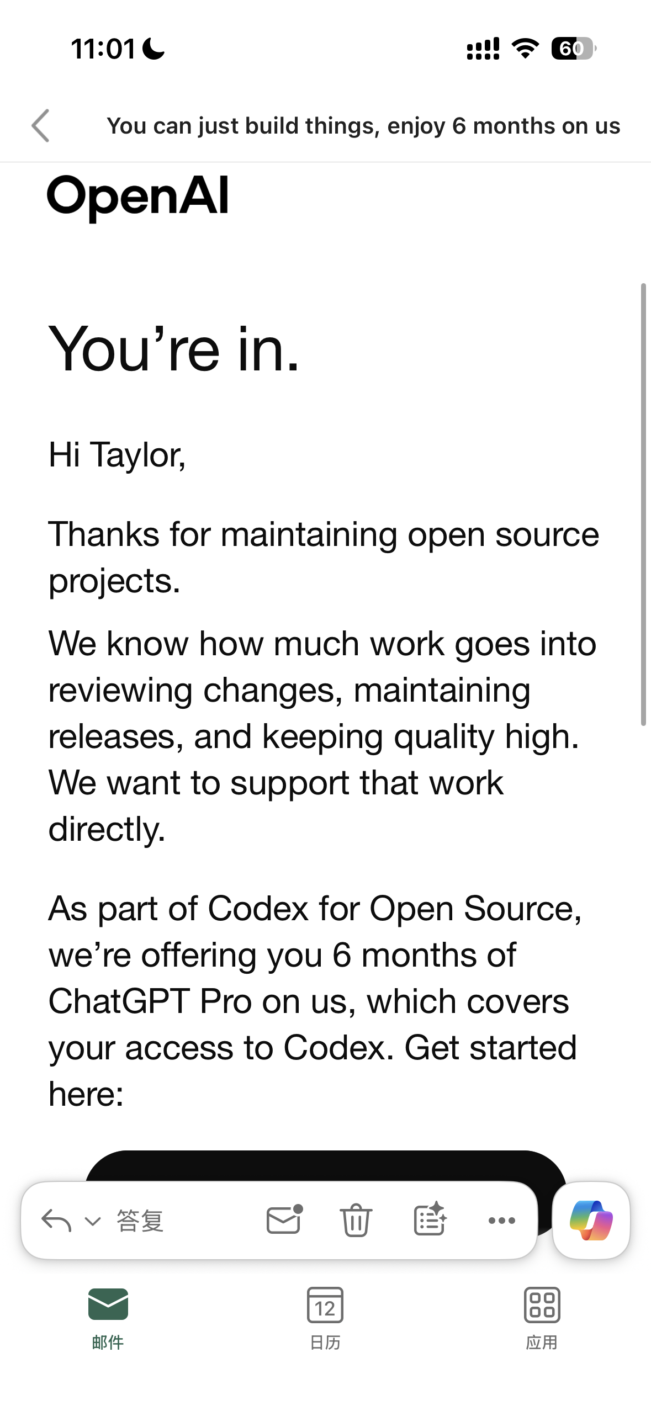Delete the email with the trash icon
This screenshot has height=1411, width=651.
[x=356, y=1219]
